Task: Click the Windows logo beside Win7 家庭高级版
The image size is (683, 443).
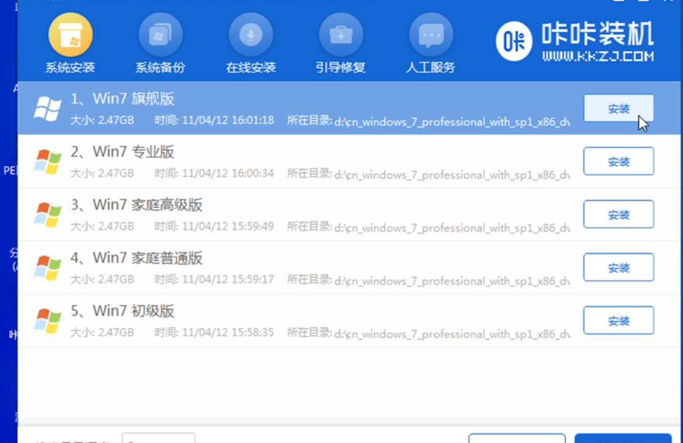Action: point(48,214)
